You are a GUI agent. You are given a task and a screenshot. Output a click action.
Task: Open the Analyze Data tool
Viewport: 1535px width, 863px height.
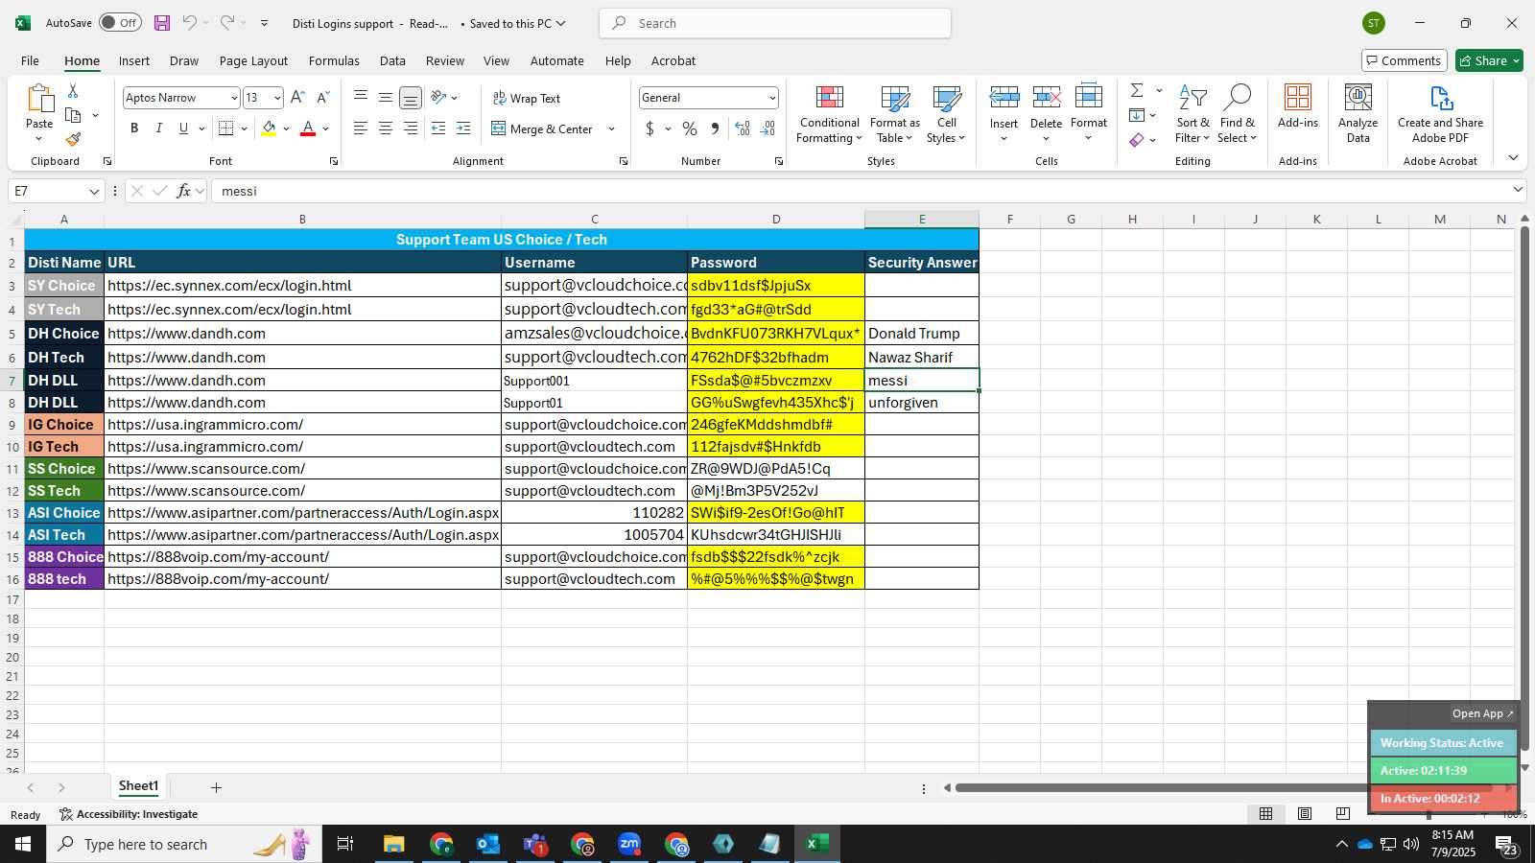pyautogui.click(x=1358, y=113)
